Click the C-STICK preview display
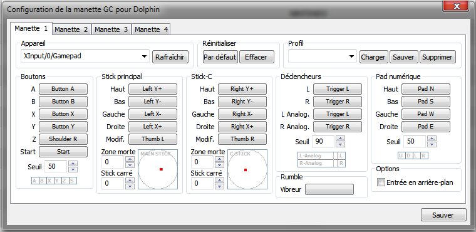This screenshot has height=232, width=476. 247,169
